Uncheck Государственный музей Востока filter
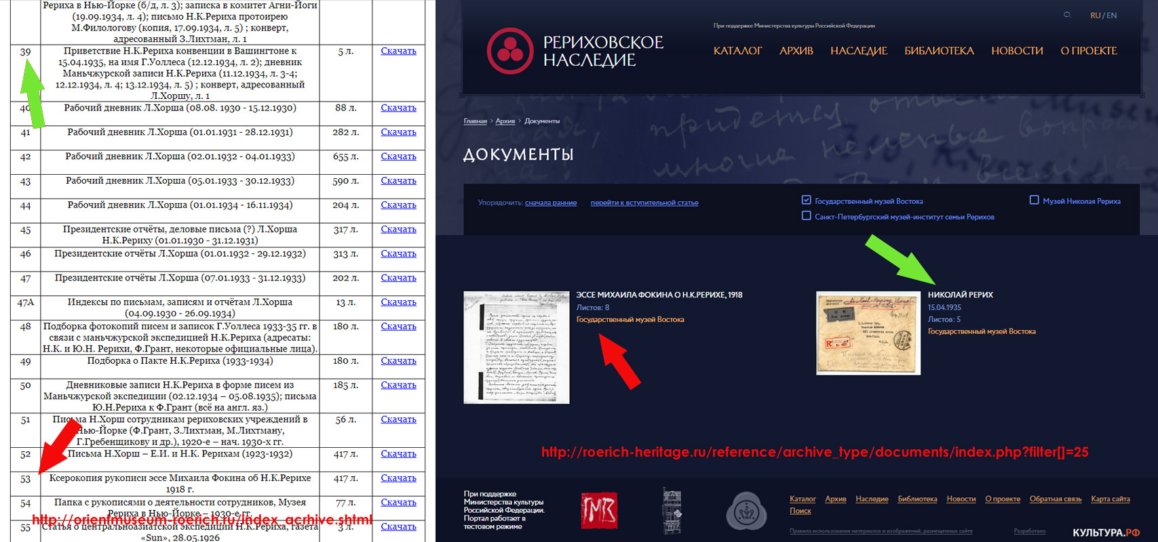Viewport: 1158px width, 542px height. pyautogui.click(x=807, y=200)
